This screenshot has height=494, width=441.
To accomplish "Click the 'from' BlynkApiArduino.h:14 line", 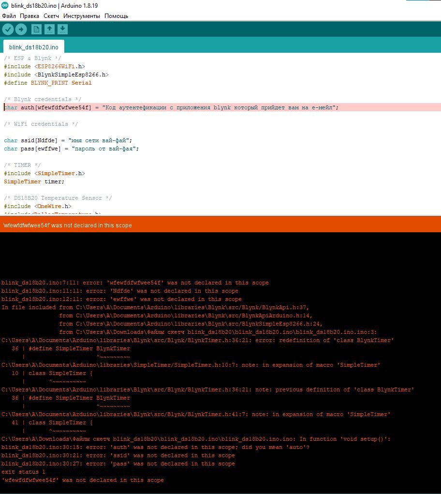I will tap(186, 315).
